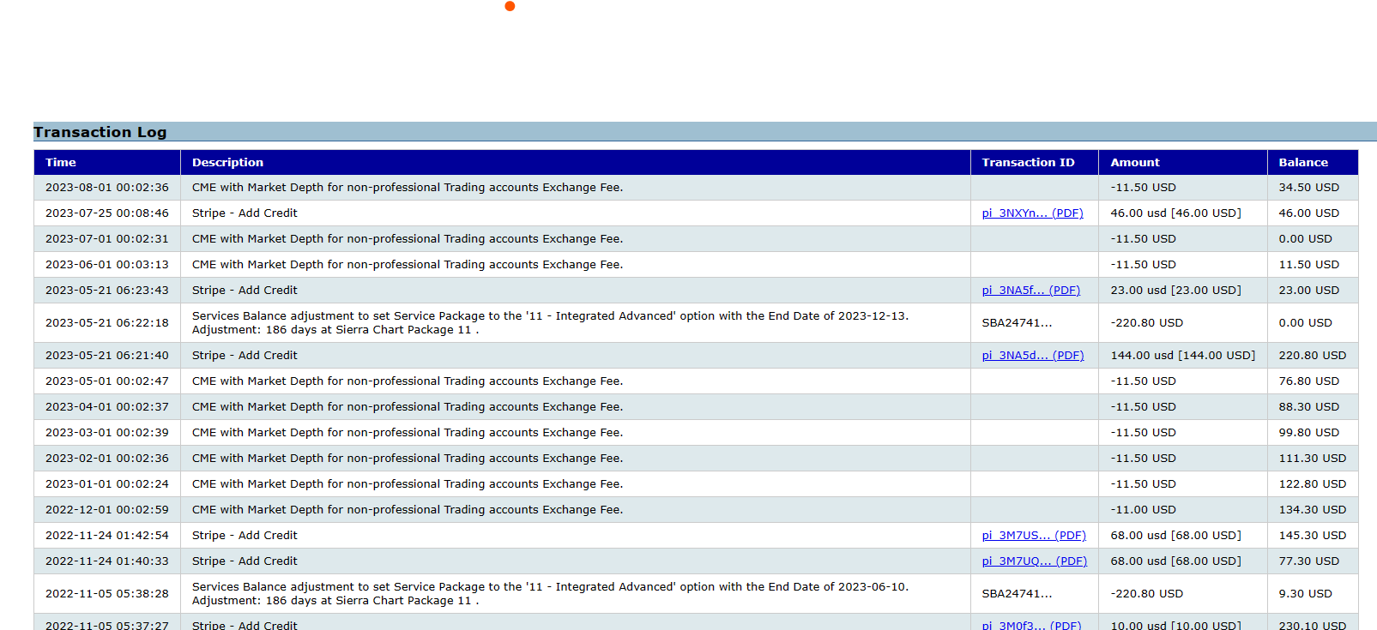This screenshot has height=630, width=1377.
Task: Click the amount 144.00 usd [144.00 USD]
Action: (x=1182, y=356)
